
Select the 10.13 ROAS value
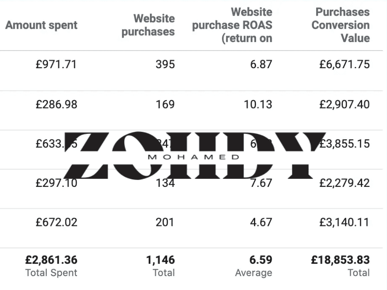pos(258,104)
